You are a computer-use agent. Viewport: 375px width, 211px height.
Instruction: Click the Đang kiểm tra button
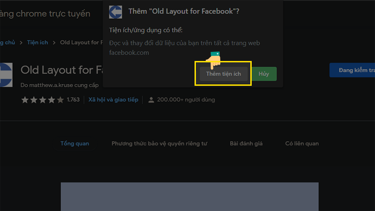click(x=352, y=70)
